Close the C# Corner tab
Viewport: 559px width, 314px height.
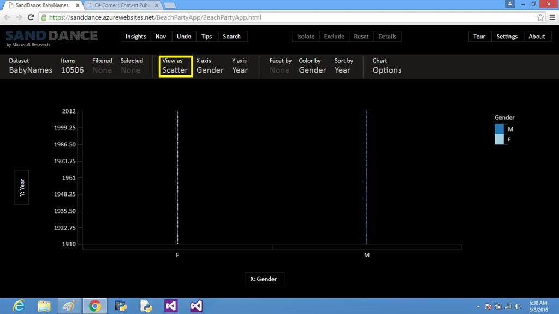[x=157, y=5]
